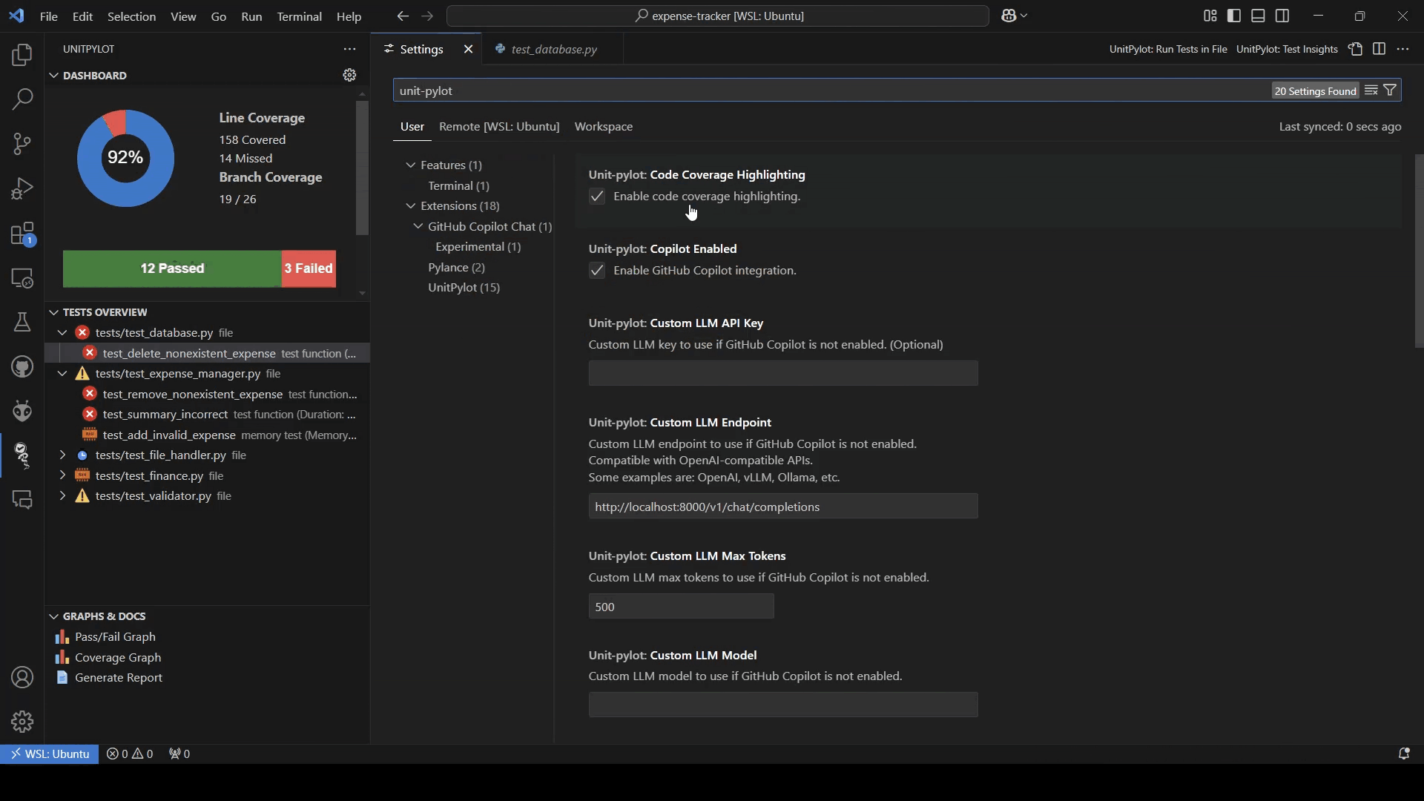The width and height of the screenshot is (1424, 801).
Task: Open the Testing flask icon view
Action: 22,322
